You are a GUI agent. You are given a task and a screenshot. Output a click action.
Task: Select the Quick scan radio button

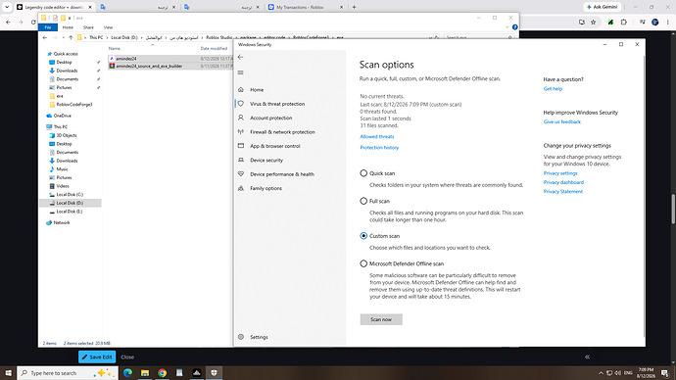point(363,173)
